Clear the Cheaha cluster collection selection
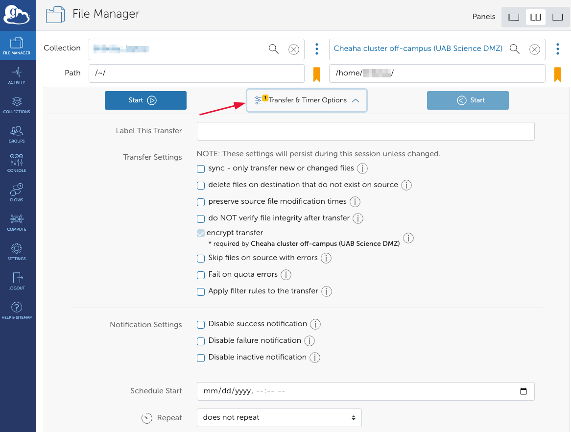 pyautogui.click(x=535, y=49)
